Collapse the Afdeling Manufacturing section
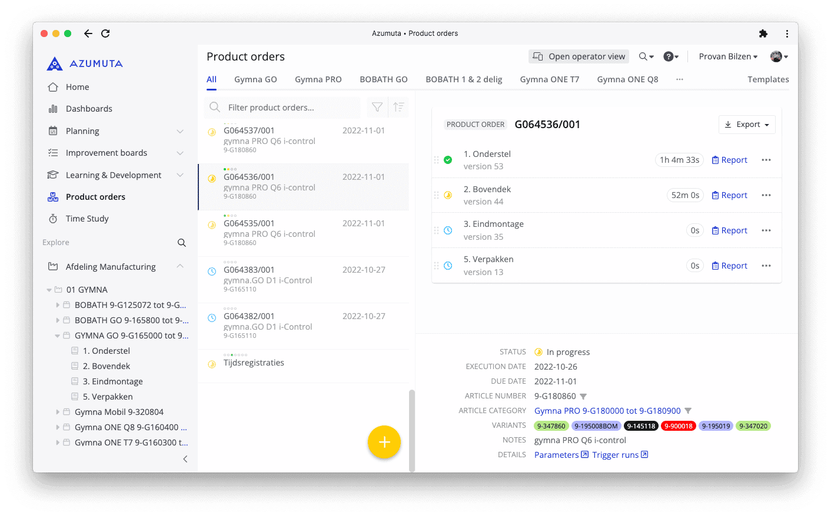831x516 pixels. (180, 266)
